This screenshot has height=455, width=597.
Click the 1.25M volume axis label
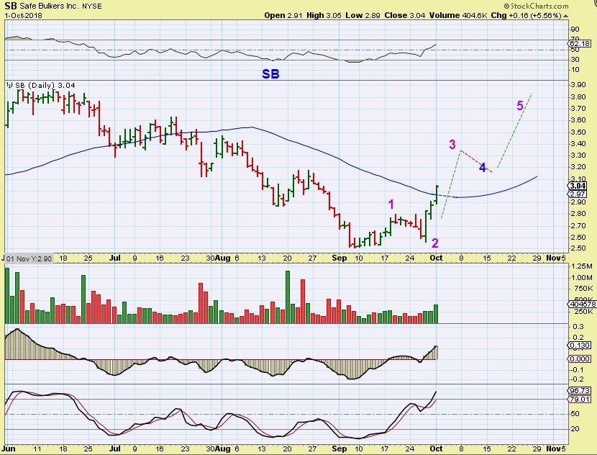582,266
